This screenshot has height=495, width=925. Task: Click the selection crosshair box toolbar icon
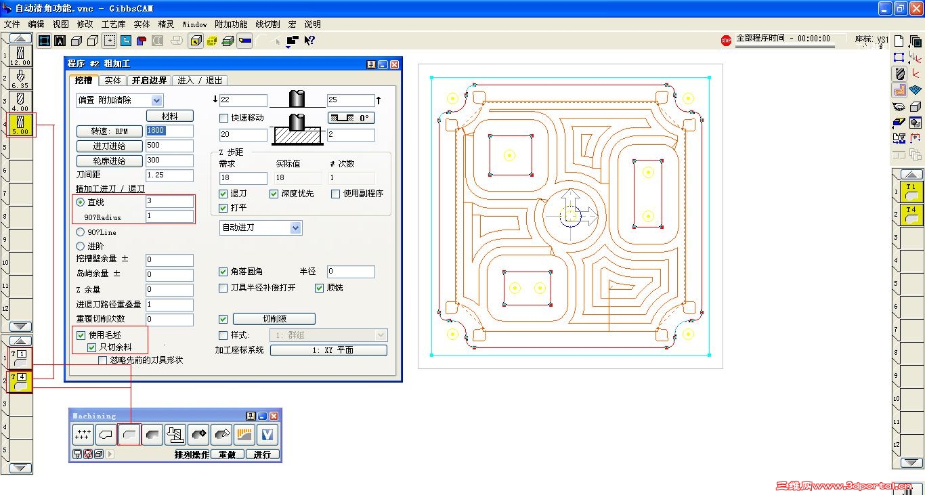(x=109, y=41)
